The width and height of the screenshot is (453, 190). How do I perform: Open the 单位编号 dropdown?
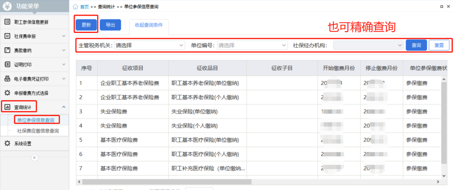tap(252, 45)
